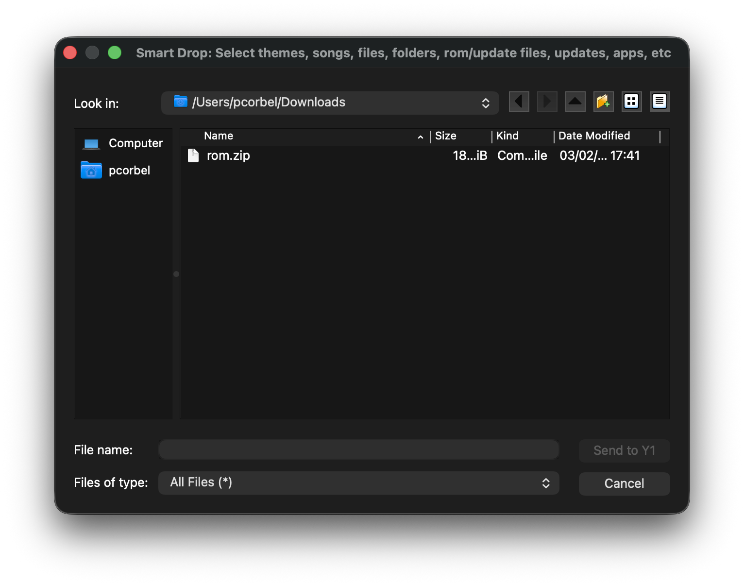Switch to list view mode

(x=631, y=102)
